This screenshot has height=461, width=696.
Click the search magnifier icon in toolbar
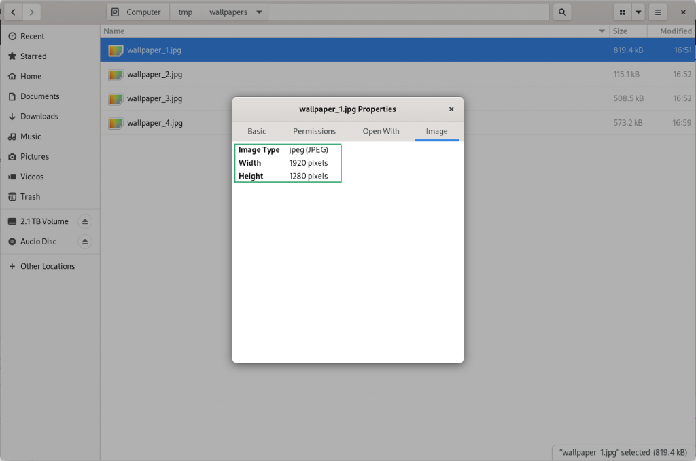click(561, 12)
